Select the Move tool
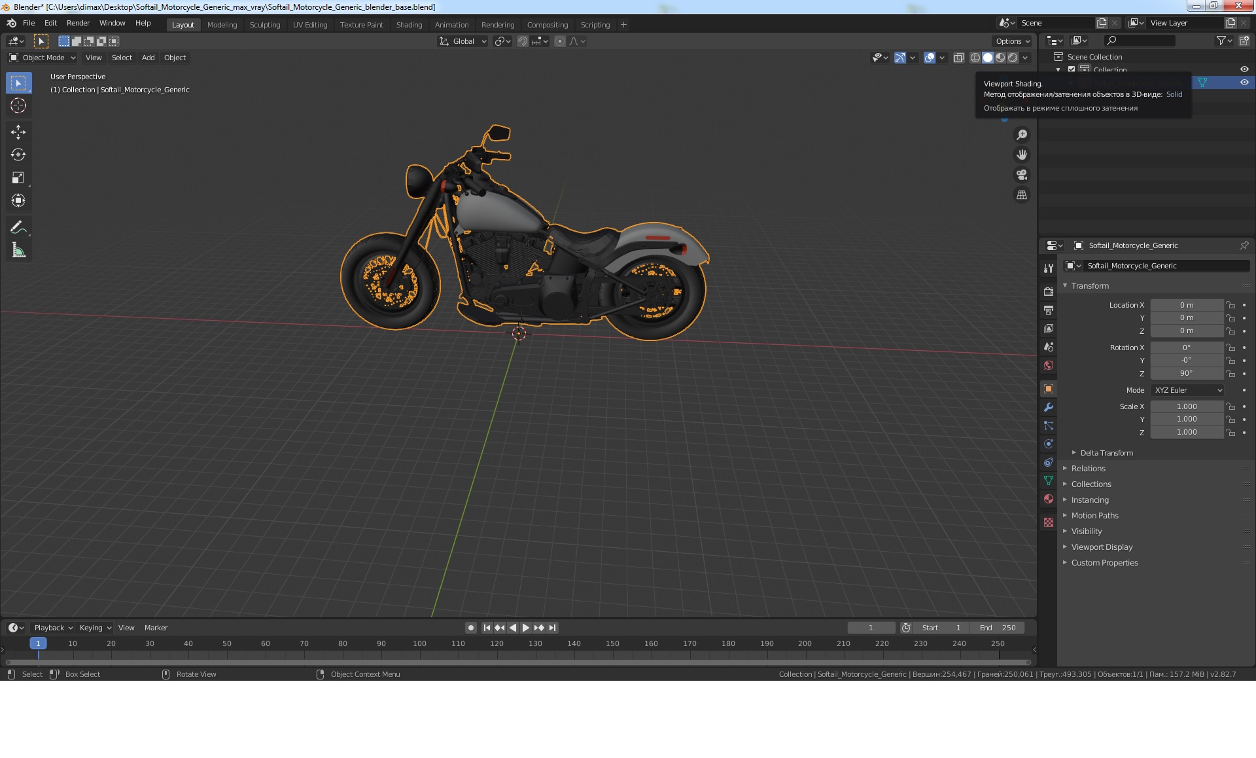The height and width of the screenshot is (758, 1256). pos(18,132)
